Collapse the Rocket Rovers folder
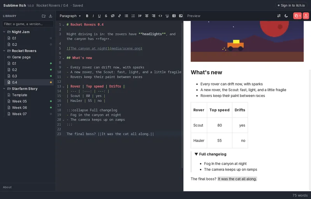This screenshot has width=311, height=199. (x=4, y=51)
